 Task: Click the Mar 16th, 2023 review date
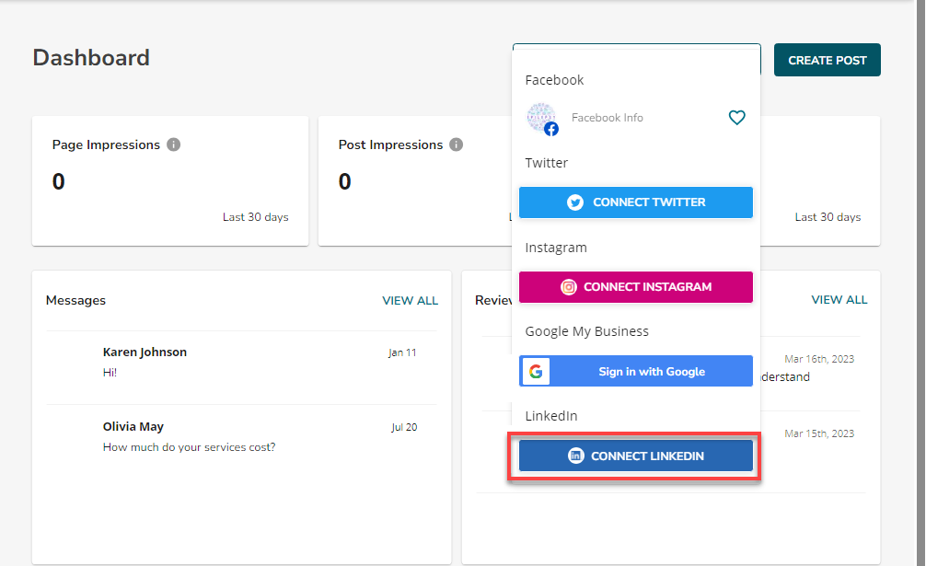[819, 359]
